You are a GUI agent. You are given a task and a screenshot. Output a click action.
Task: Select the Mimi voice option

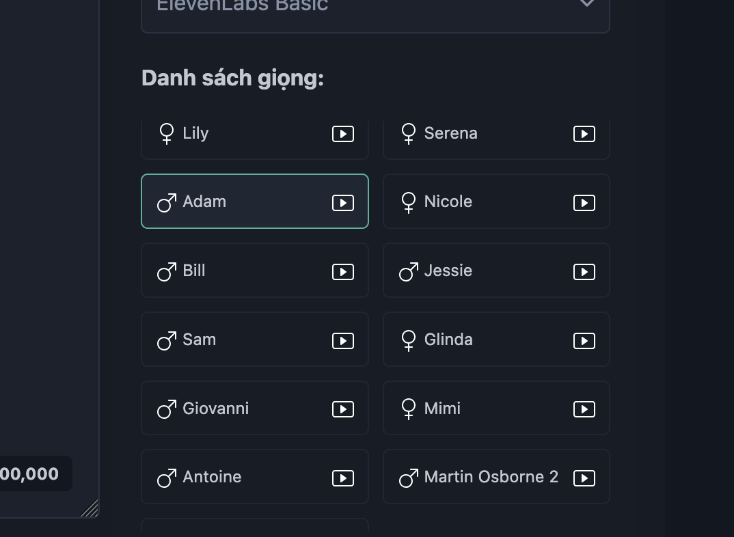[x=496, y=407]
